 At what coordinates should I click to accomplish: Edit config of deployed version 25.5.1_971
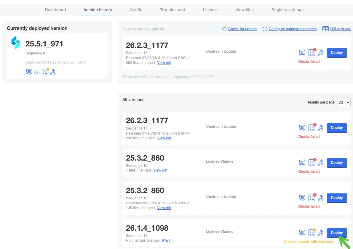53,72
